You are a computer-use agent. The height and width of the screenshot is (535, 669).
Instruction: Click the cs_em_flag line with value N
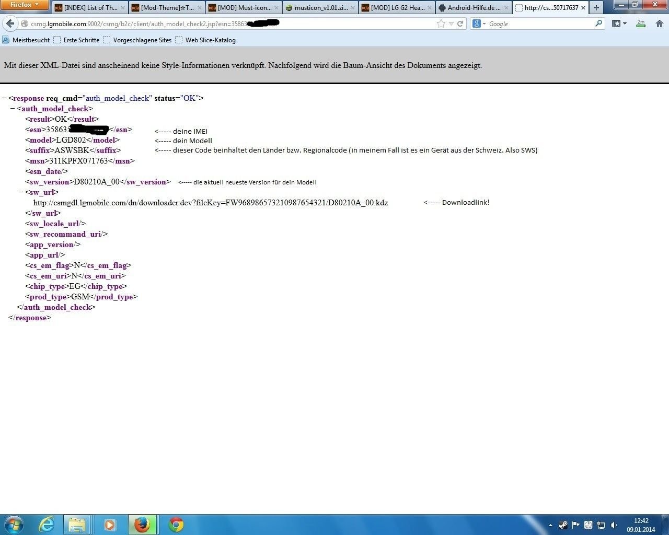coord(78,265)
